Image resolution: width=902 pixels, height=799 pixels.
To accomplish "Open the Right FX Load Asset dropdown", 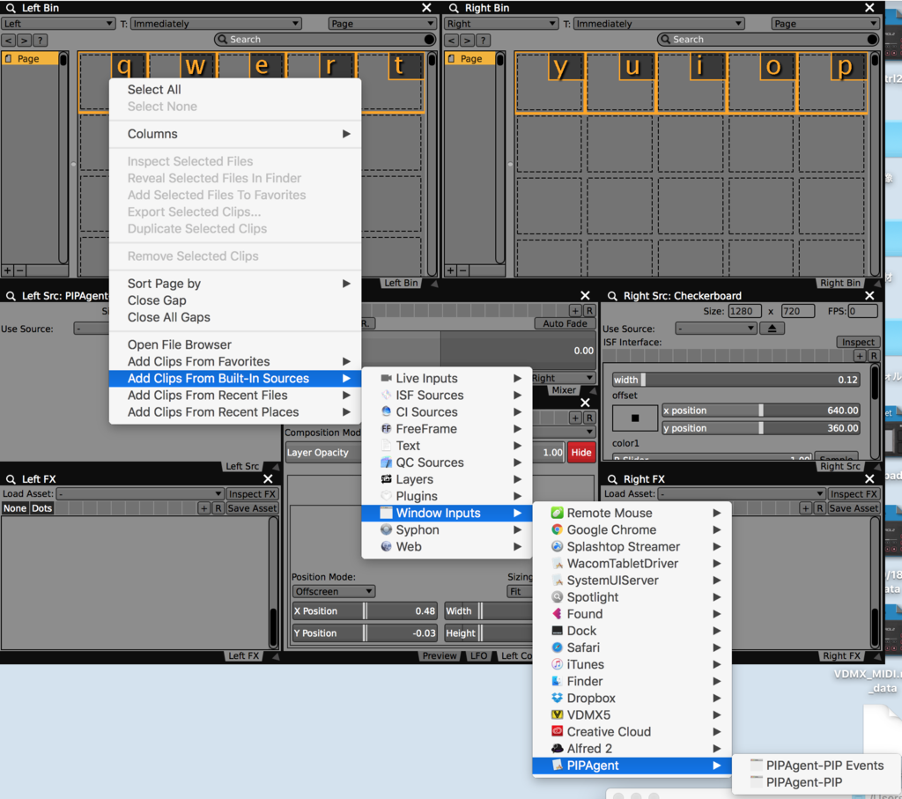I will (742, 493).
